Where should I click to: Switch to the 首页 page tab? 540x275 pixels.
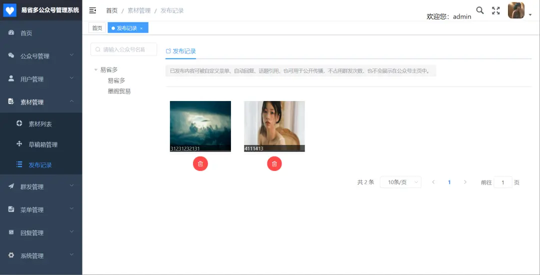click(x=97, y=28)
